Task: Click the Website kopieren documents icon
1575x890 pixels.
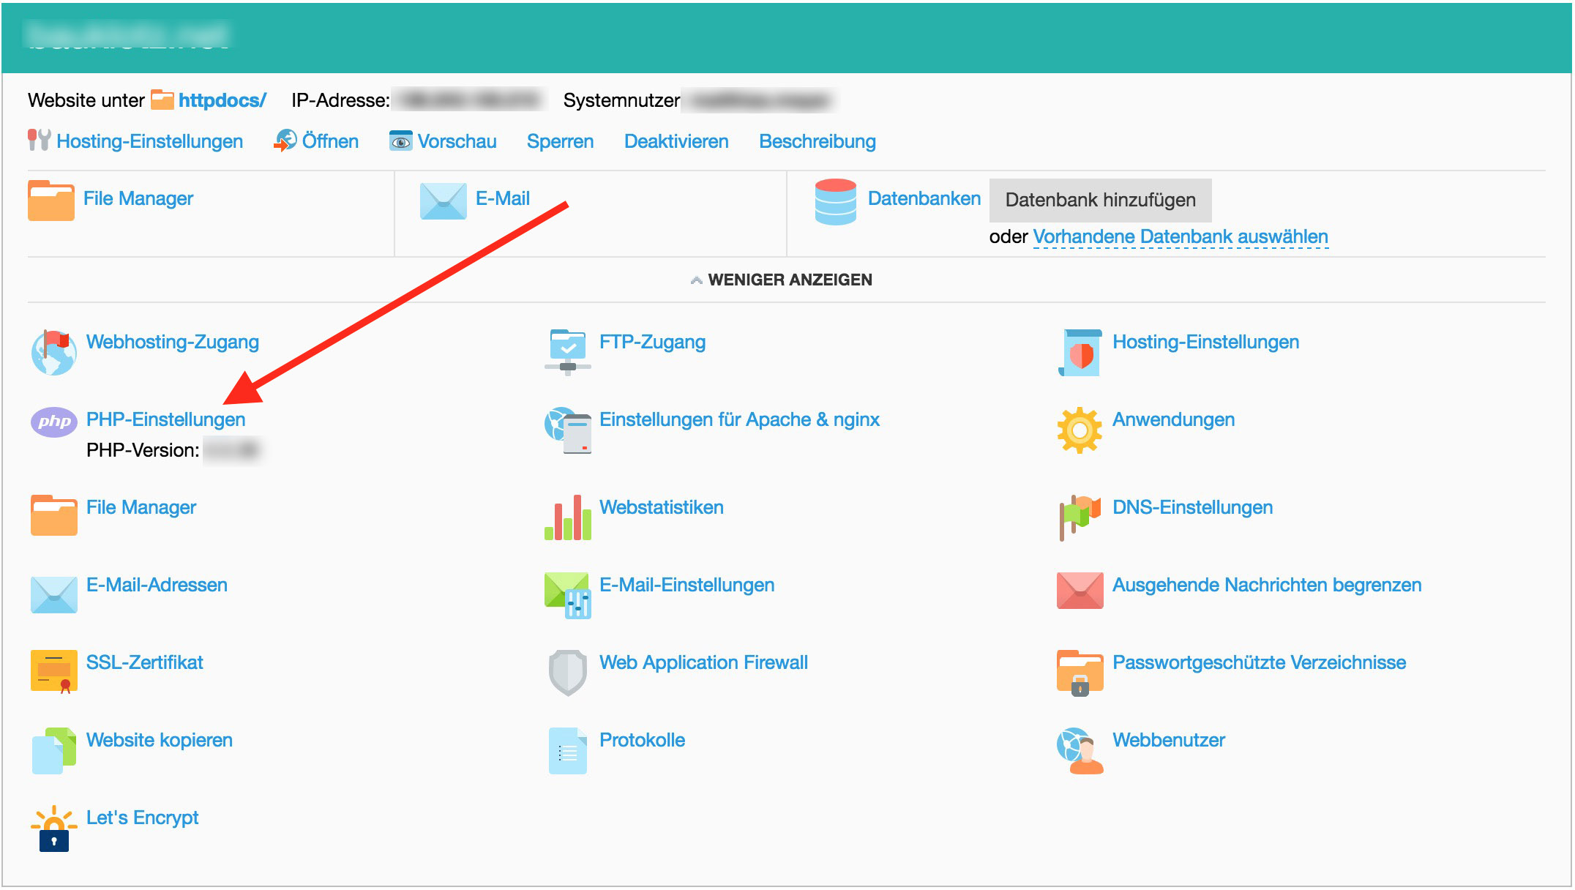Action: [53, 750]
